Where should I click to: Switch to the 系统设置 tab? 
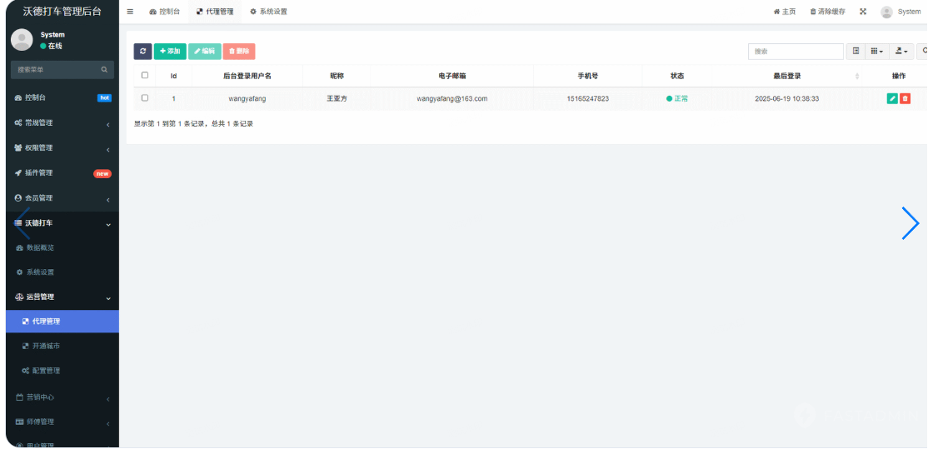pyautogui.click(x=269, y=12)
